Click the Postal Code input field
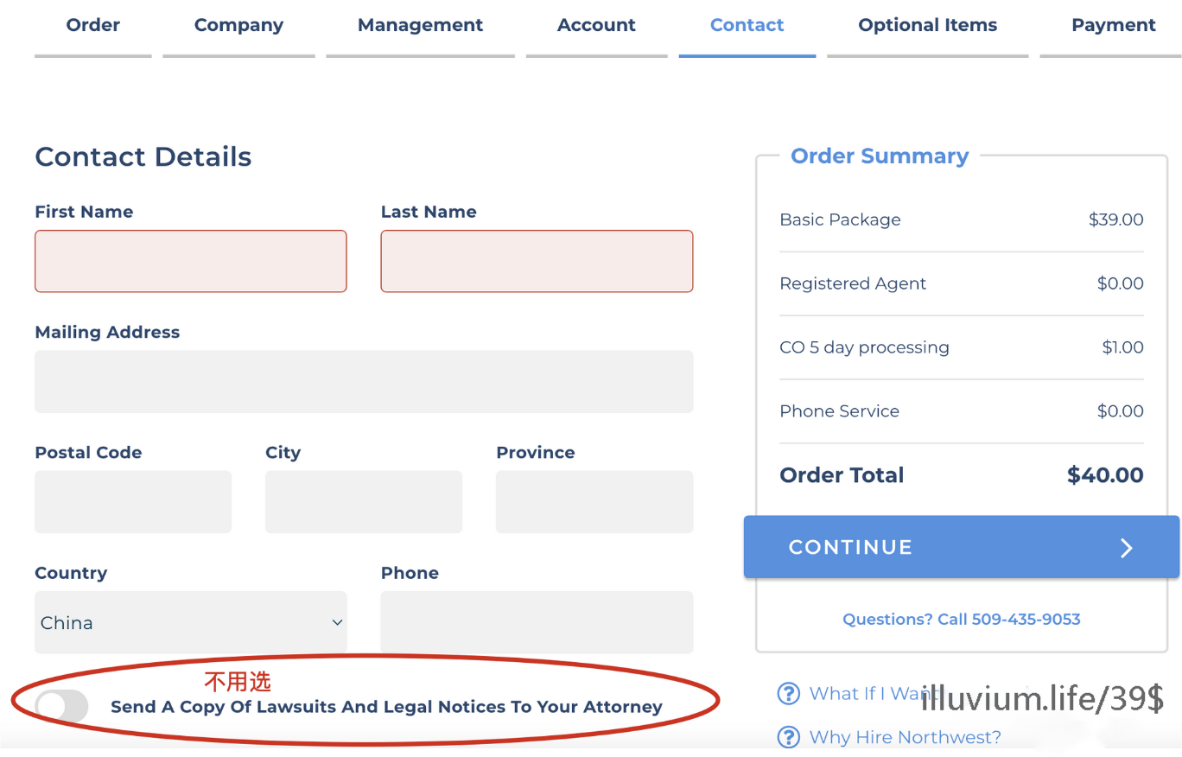The width and height of the screenshot is (1182, 757). point(133,502)
